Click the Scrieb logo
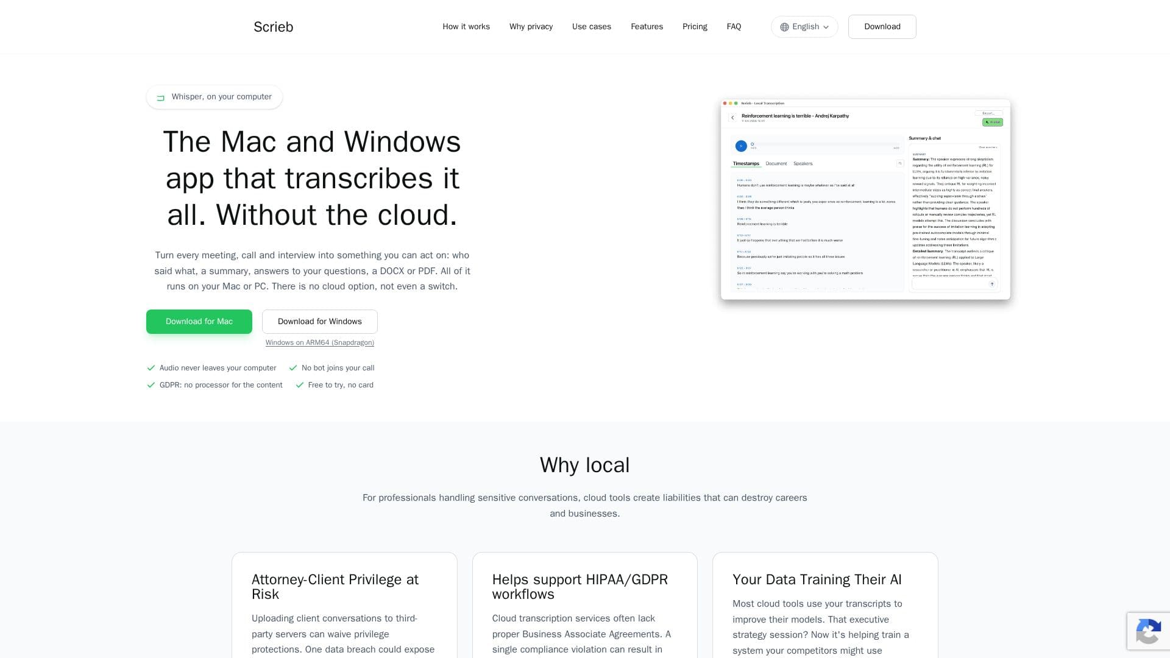1170x658 pixels. [x=273, y=27]
